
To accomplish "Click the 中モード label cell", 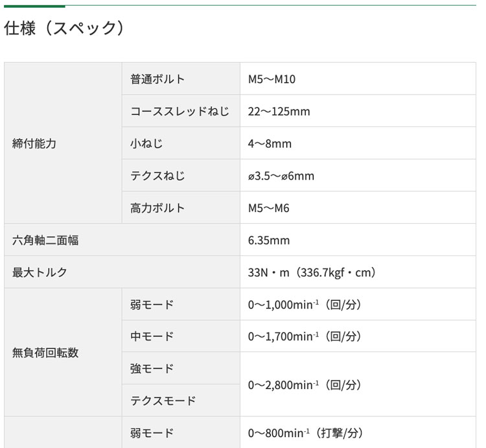I will (x=152, y=336).
